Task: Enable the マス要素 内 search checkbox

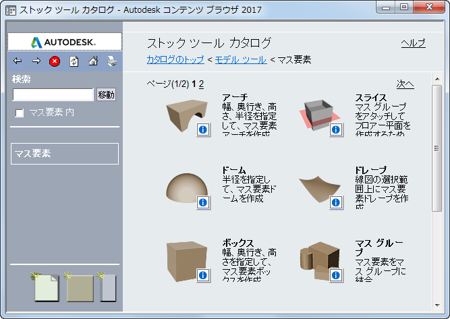Action: click(20, 113)
